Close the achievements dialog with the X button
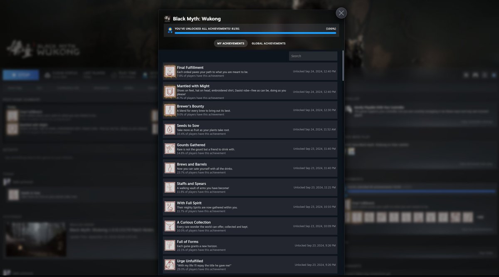This screenshot has height=277, width=499. point(341,13)
